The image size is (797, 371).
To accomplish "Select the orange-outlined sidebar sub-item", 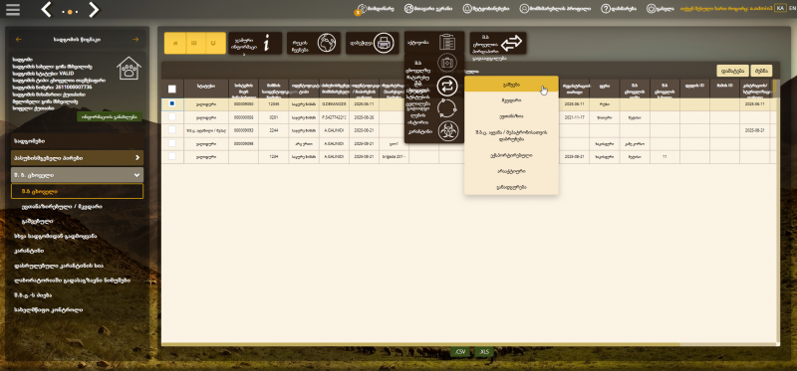I will pyautogui.click(x=78, y=191).
